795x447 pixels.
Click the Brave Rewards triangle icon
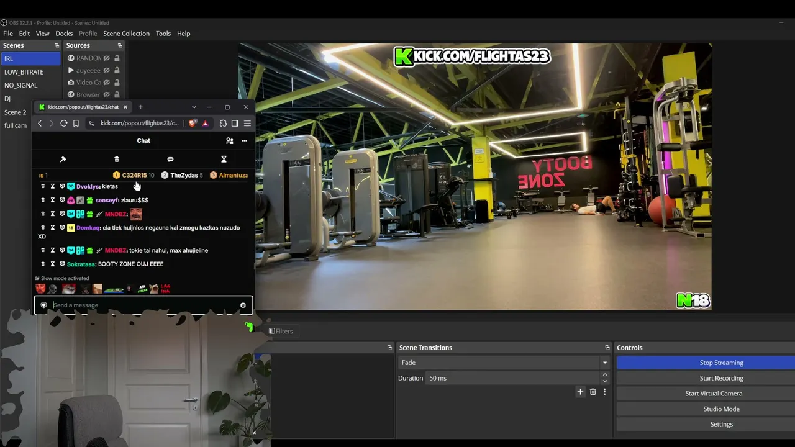coord(205,124)
